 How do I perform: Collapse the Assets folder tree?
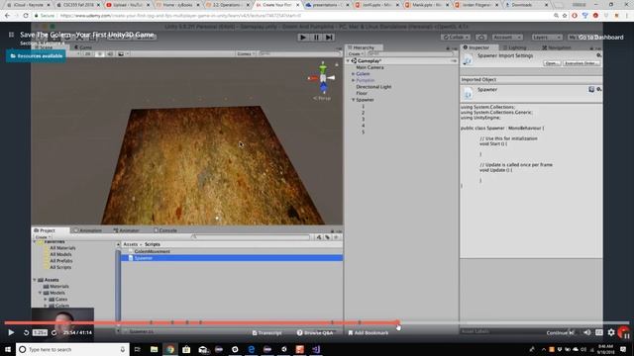coord(35,280)
